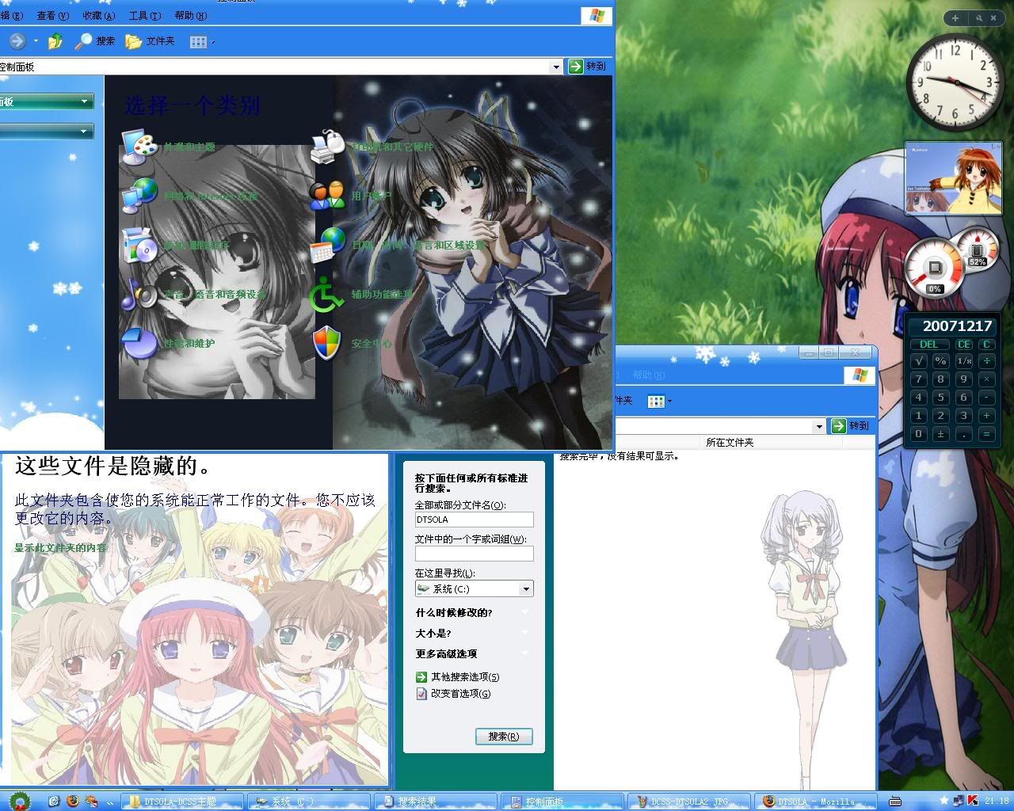The image size is (1014, 811).
Task: Click the Up folder toolbar icon
Action: 55,41
